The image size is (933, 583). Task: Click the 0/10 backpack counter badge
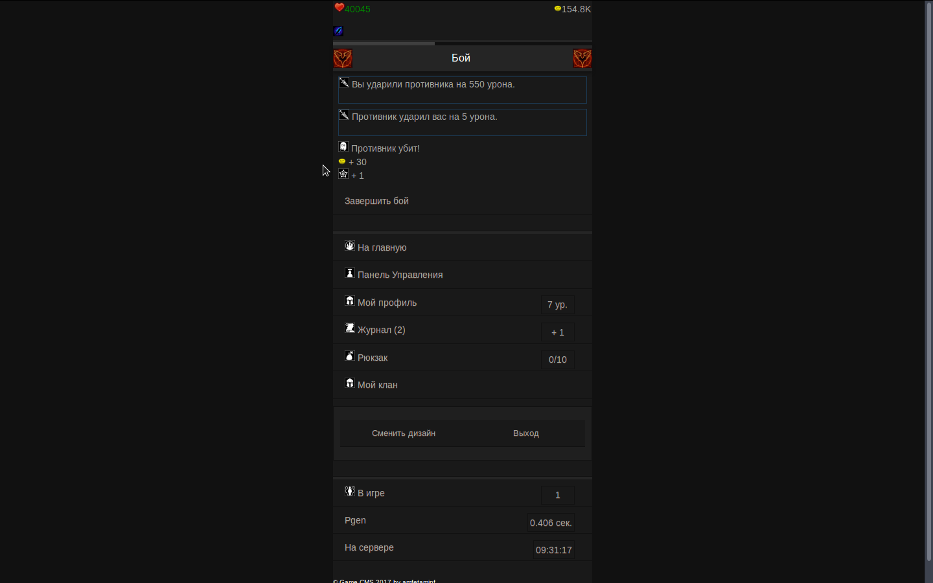click(x=557, y=360)
